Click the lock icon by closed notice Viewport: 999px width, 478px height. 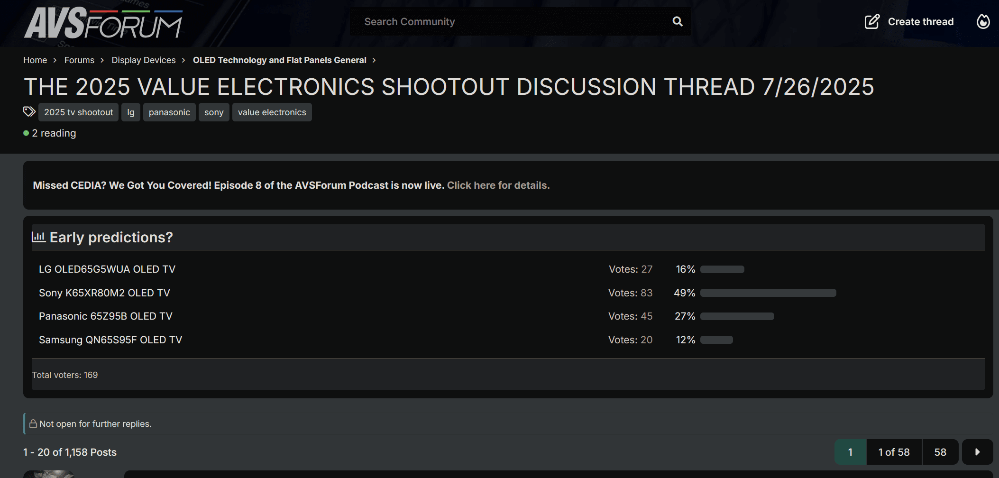point(33,423)
